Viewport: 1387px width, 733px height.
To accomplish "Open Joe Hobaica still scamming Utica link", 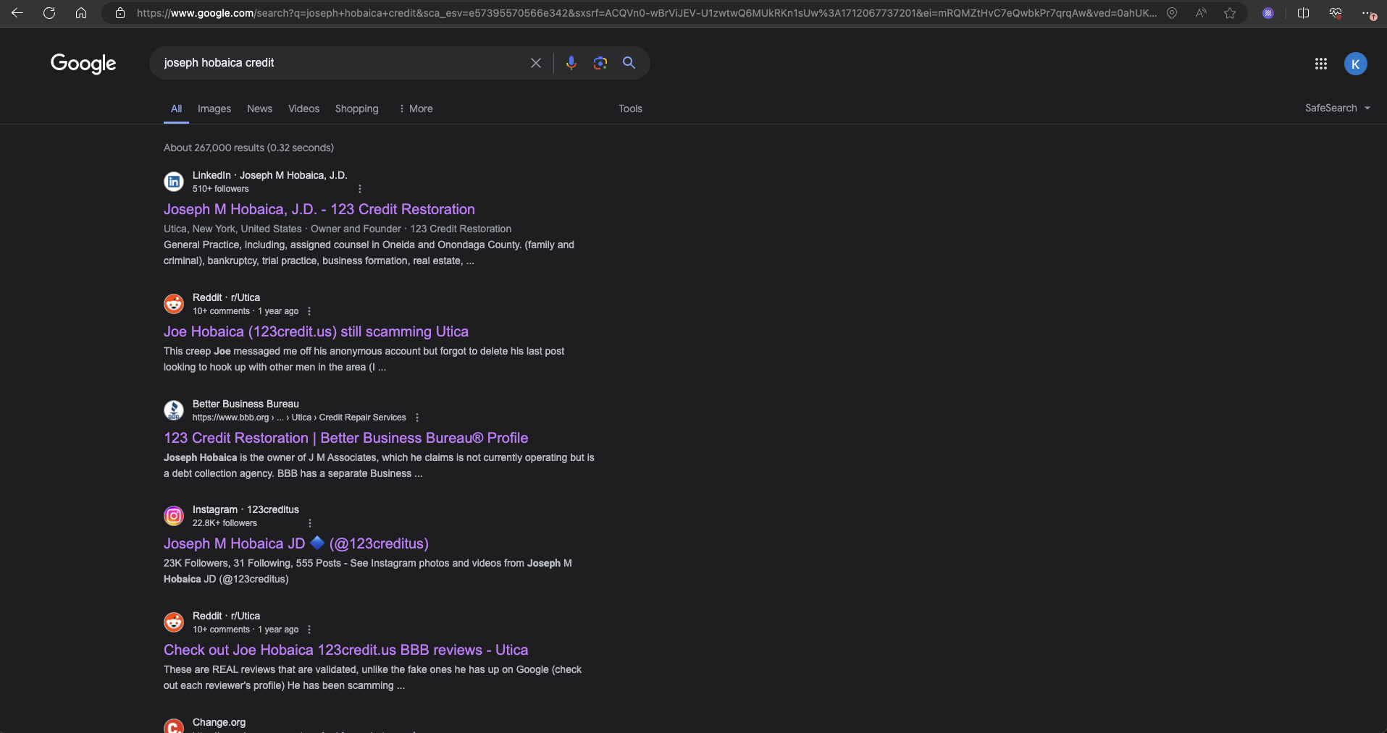I will (x=316, y=331).
